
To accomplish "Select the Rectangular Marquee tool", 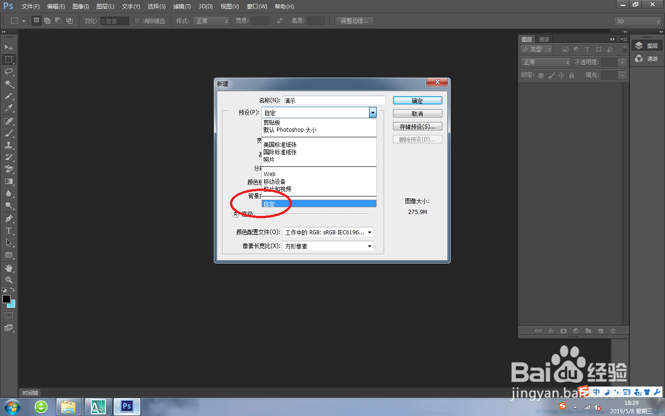I will [x=9, y=60].
